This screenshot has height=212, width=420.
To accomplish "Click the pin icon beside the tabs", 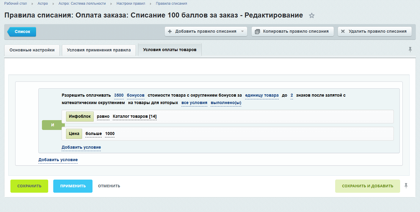I will point(410,50).
